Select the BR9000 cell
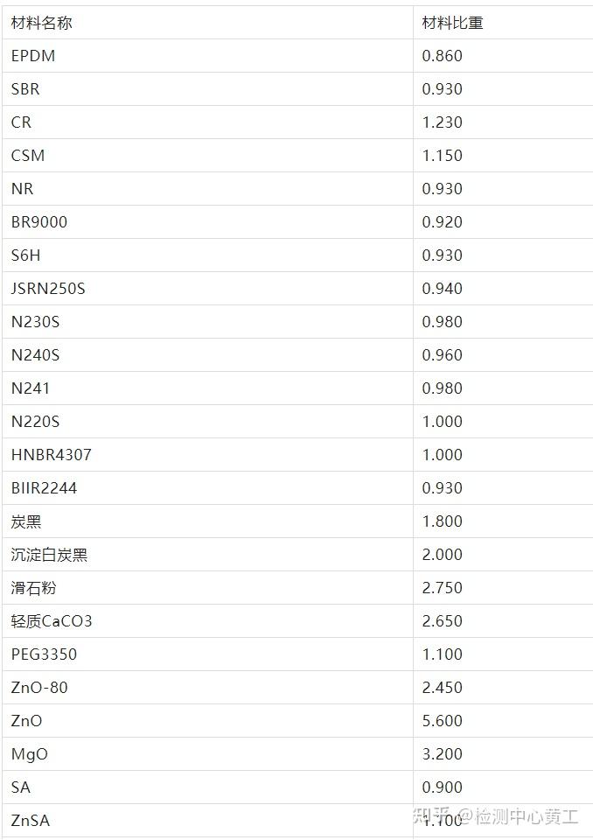This screenshot has width=593, height=840. 39,222
